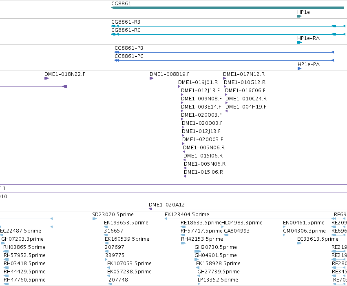
Task: Click the 316657 feature label
Action: [114, 231]
